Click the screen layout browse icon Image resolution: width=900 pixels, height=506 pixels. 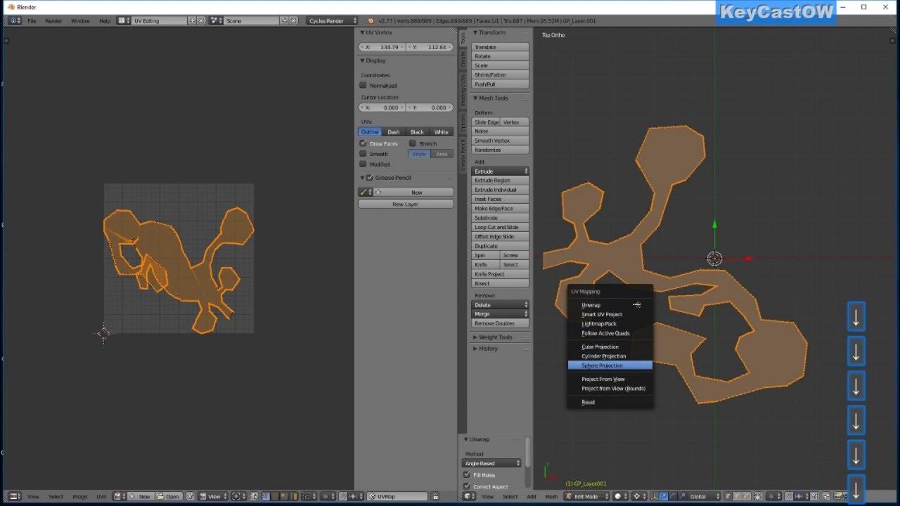click(123, 21)
